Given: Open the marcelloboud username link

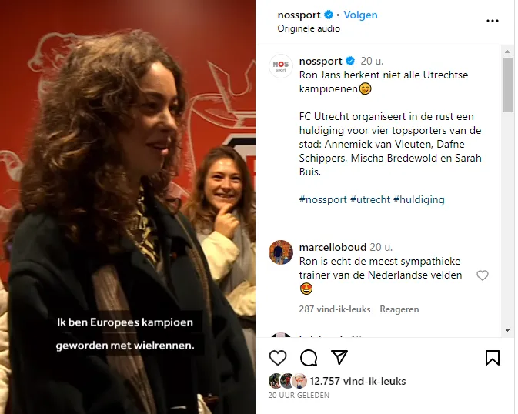Looking at the screenshot, I should coord(333,247).
